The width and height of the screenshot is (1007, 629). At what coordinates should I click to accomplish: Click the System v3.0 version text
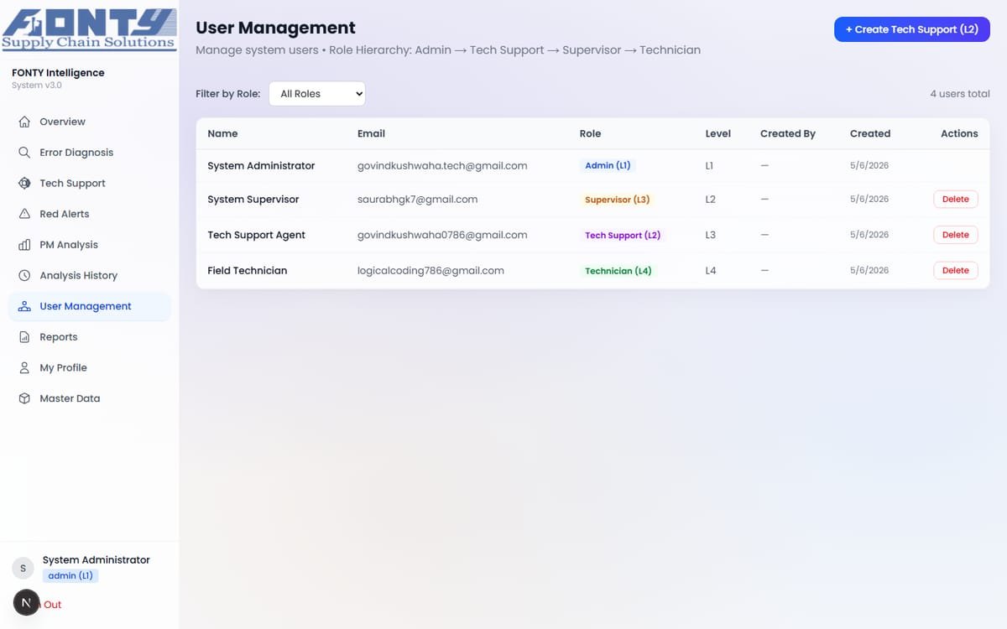click(37, 86)
